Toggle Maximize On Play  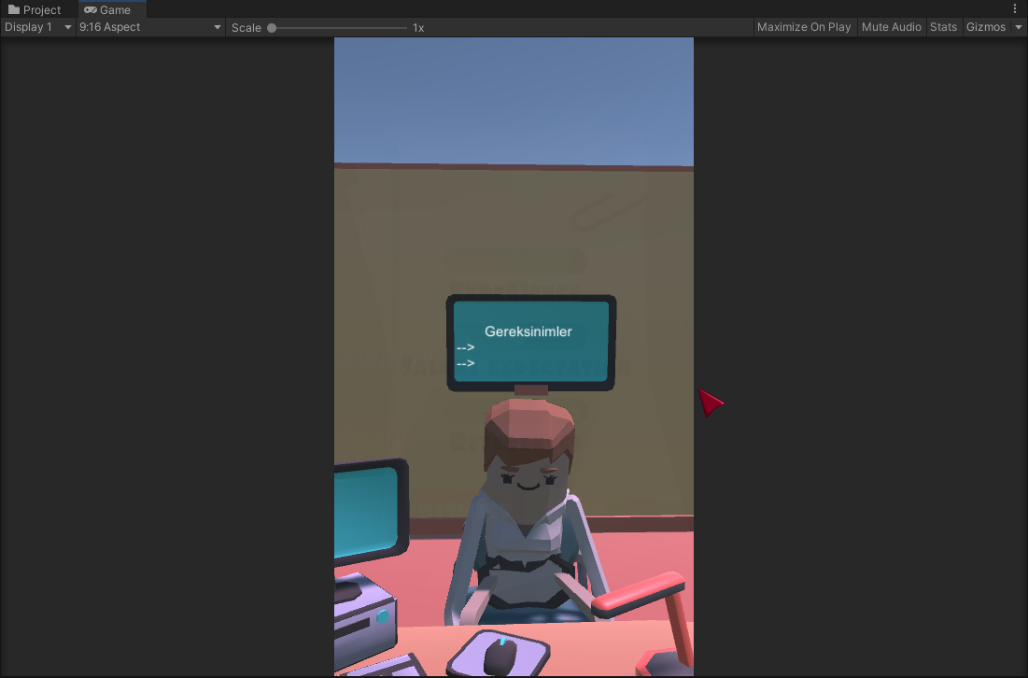click(804, 27)
